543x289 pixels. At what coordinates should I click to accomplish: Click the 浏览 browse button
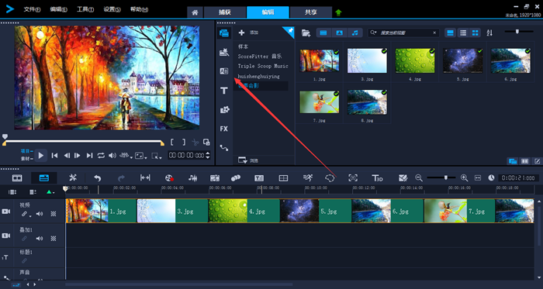pyautogui.click(x=248, y=160)
